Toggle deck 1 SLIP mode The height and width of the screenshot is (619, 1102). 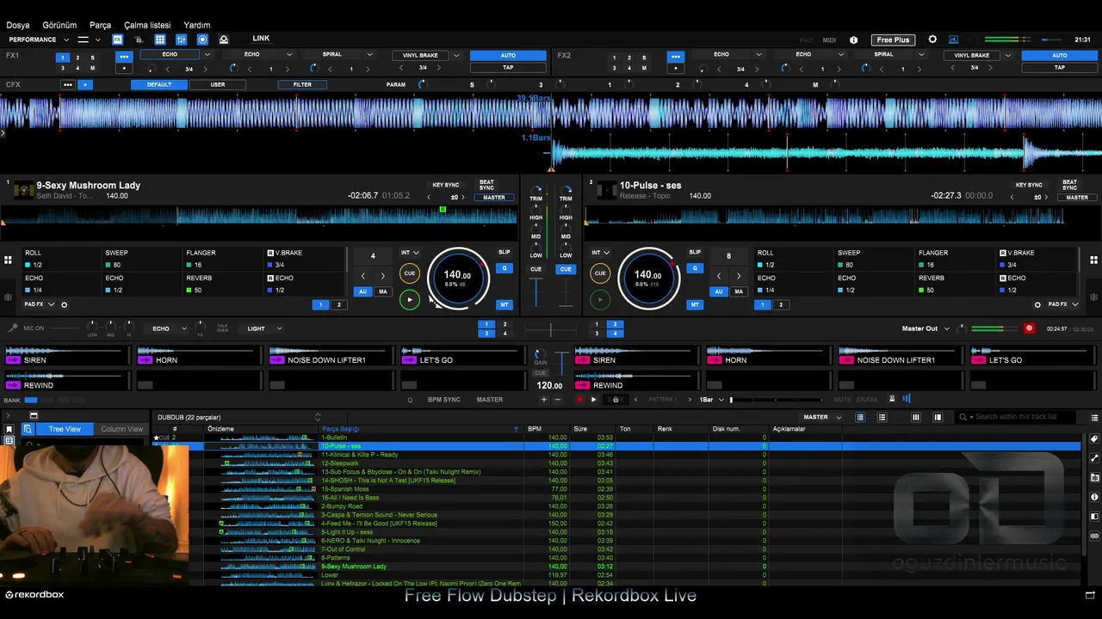click(x=505, y=253)
